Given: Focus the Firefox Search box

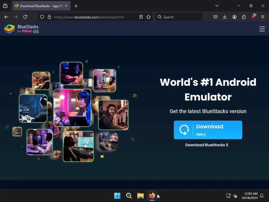Looking at the screenshot, I should [x=179, y=17].
